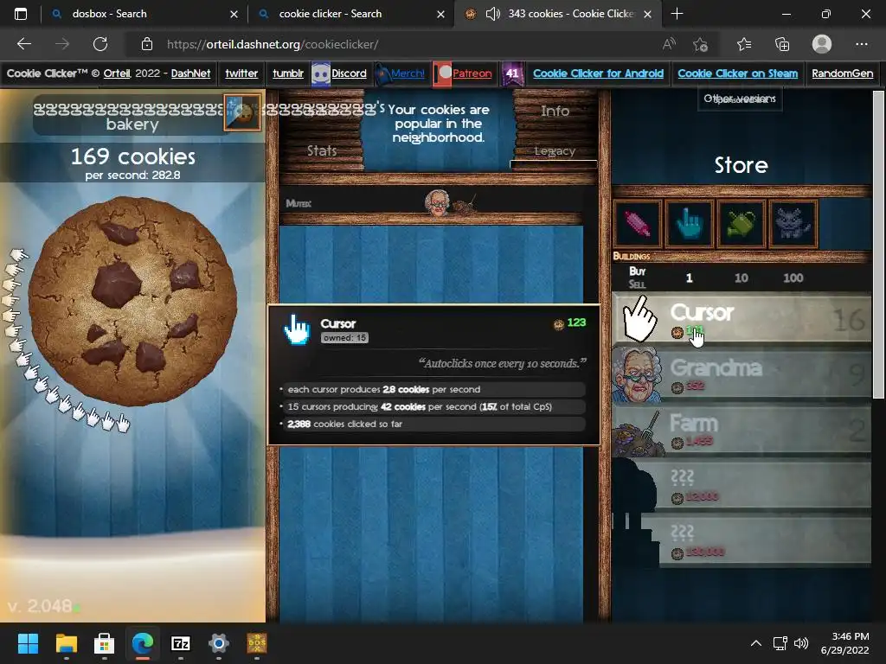
Task: Click the bakery name to rename
Action: point(132,115)
